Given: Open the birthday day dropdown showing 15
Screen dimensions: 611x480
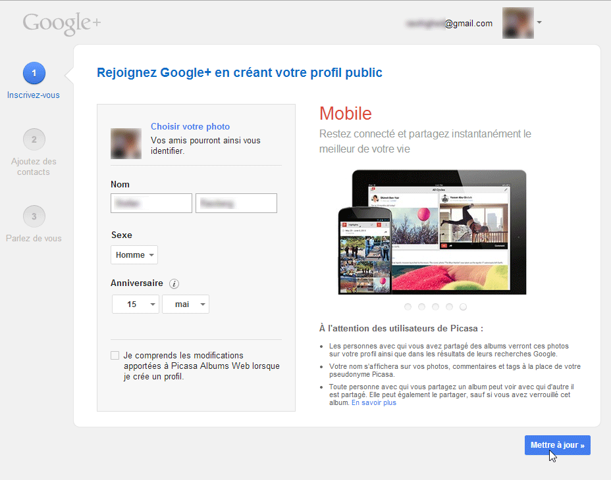Looking at the screenshot, I should [x=136, y=304].
